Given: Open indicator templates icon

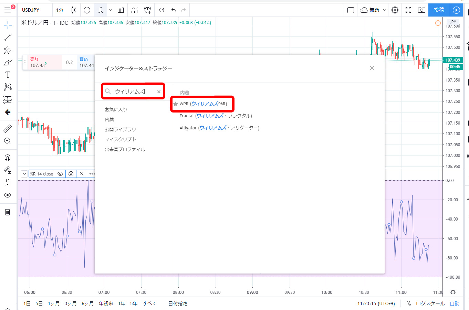Looking at the screenshot, I should coord(134,10).
